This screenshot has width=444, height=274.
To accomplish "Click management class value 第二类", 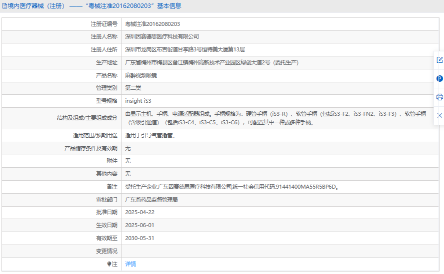I will [x=133, y=88].
